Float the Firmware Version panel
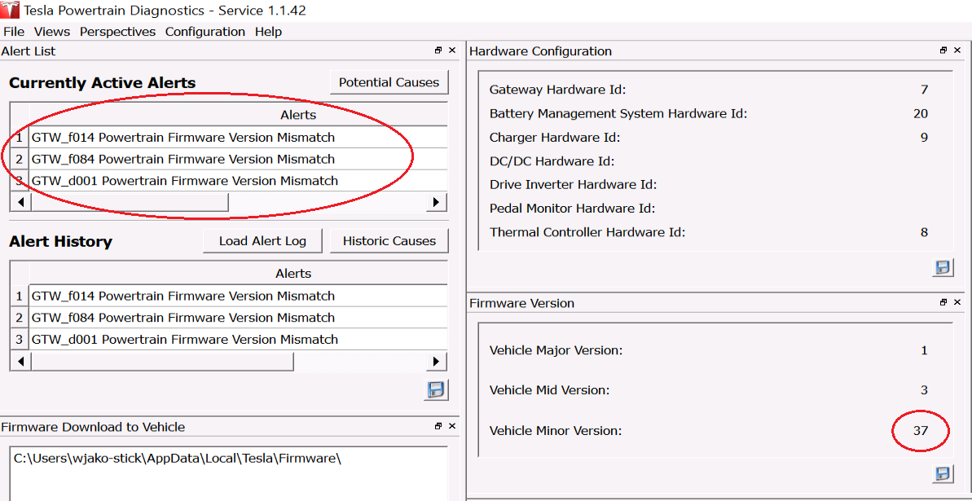This screenshot has height=501, width=972. 943,302
